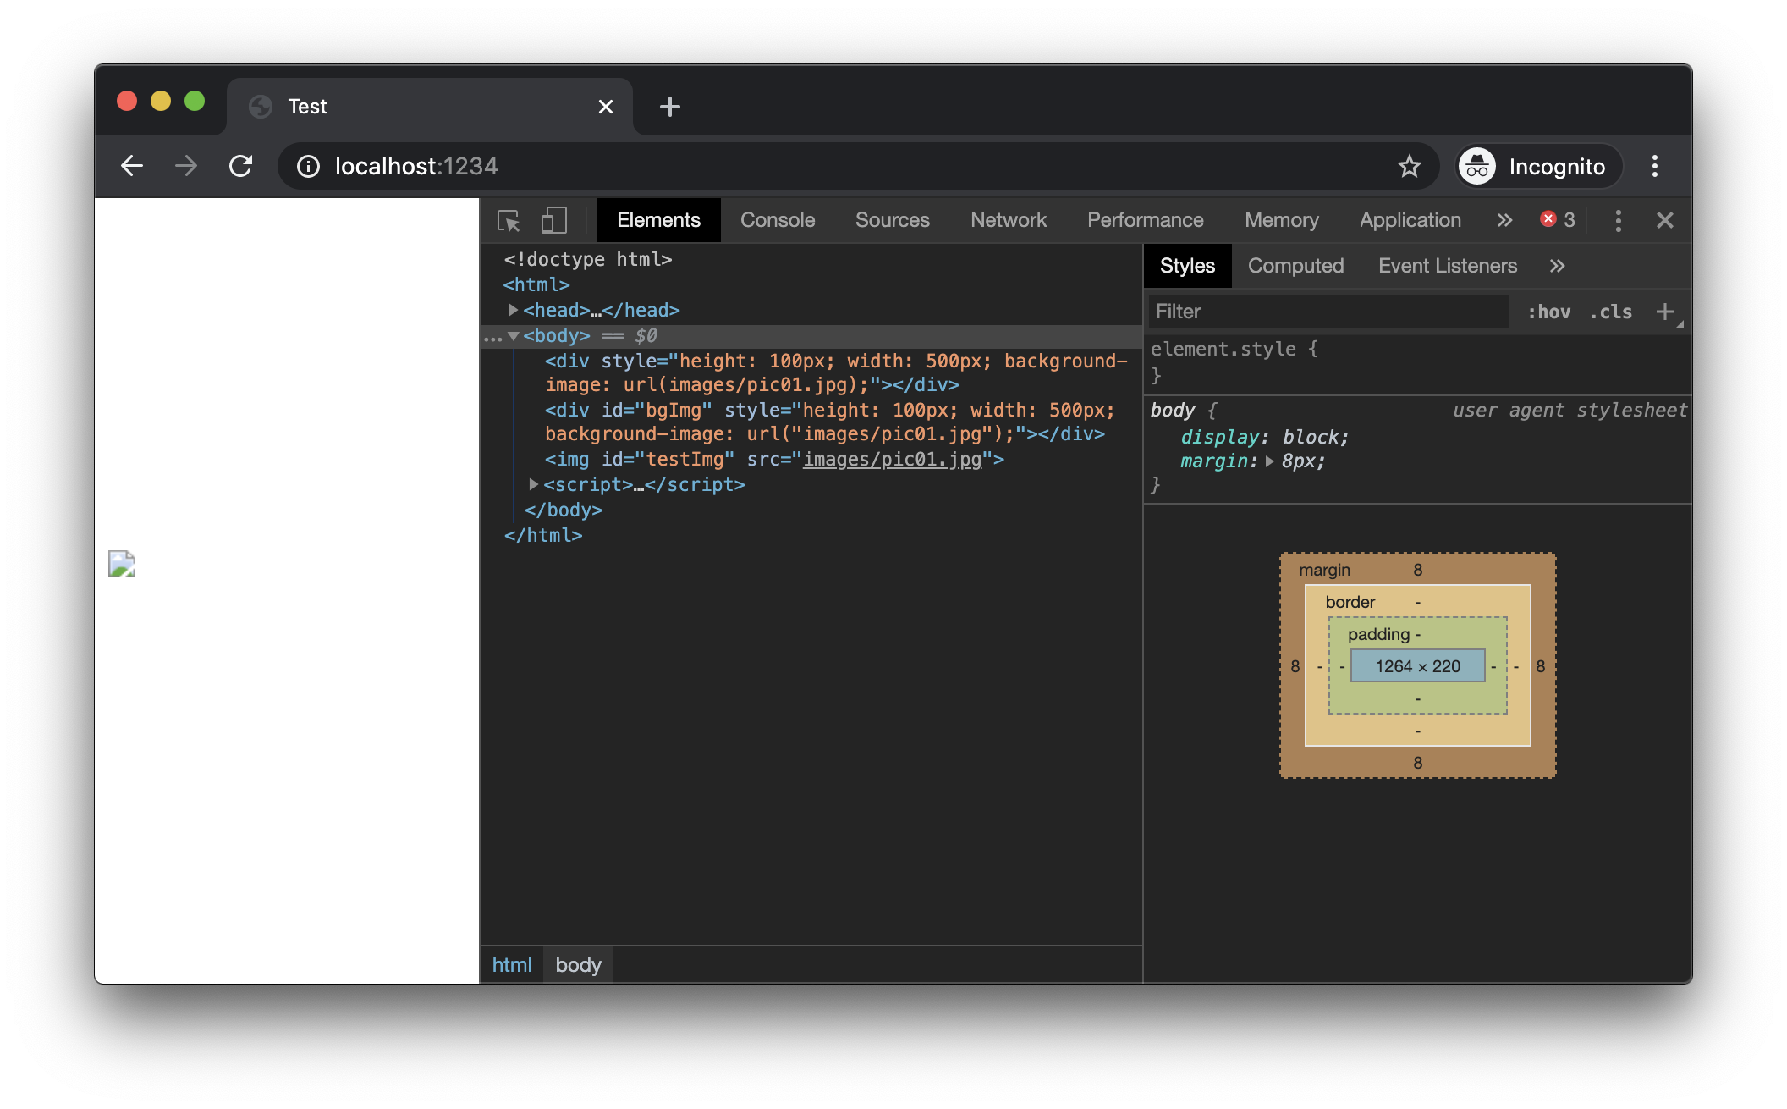Open the Performance tab

(x=1145, y=220)
